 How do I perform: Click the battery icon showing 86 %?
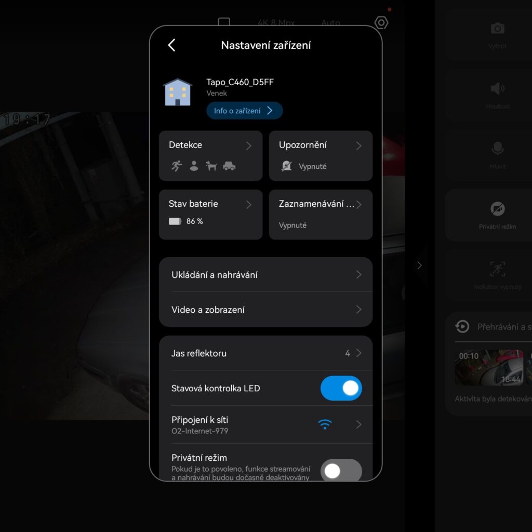tap(175, 221)
